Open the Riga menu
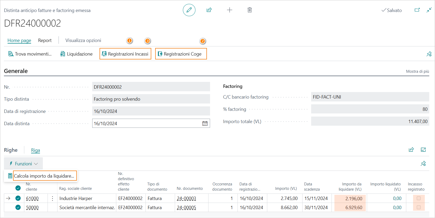This screenshot has width=435, height=218. pyautogui.click(x=36, y=150)
